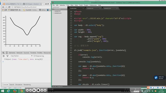Launch Firefox from the taskbar
Screen dimensions: 166x93
(x=15, y=91)
